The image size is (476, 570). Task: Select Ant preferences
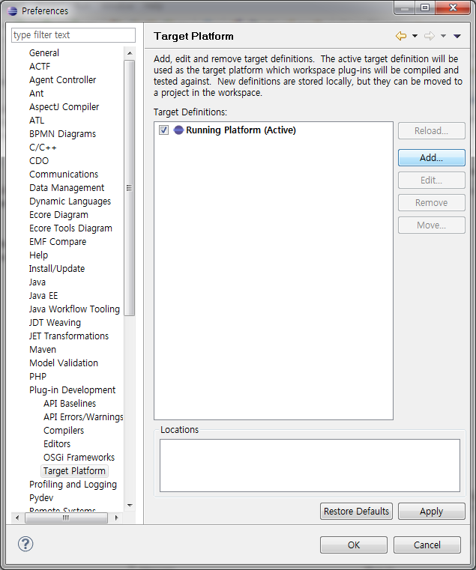37,94
